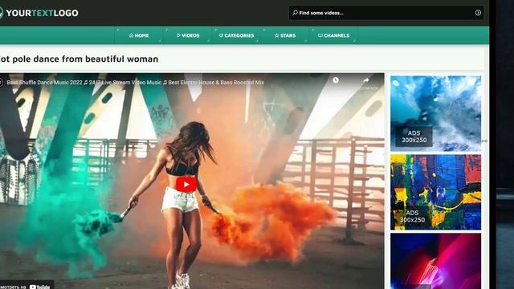
Task: Click the play icon beside Videos
Action: 178,35
